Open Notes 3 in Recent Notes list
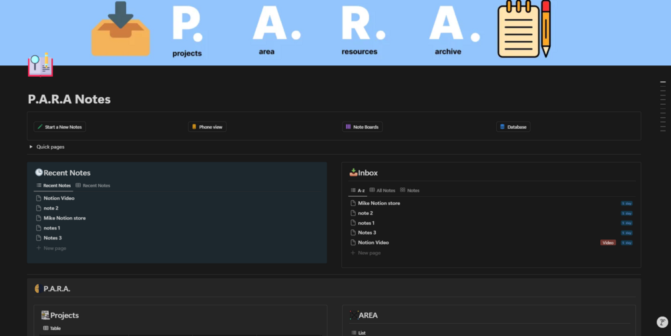 click(53, 238)
